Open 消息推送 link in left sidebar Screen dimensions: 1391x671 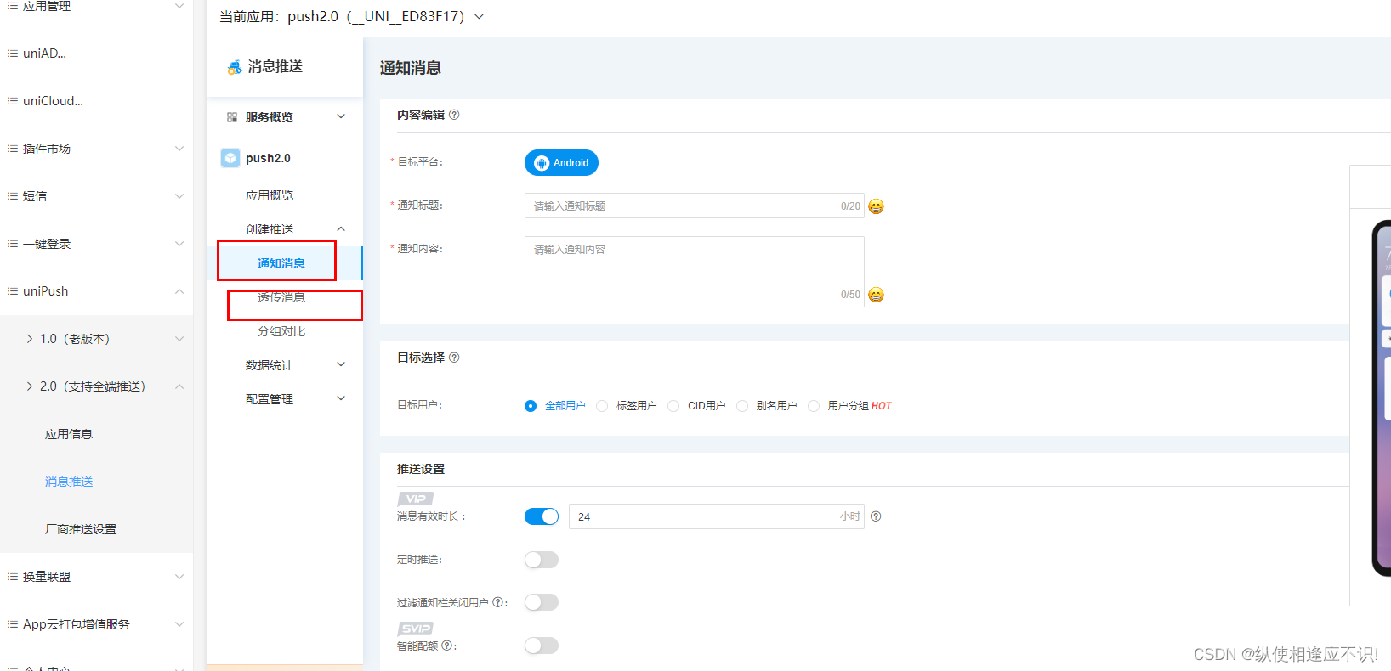tap(69, 482)
